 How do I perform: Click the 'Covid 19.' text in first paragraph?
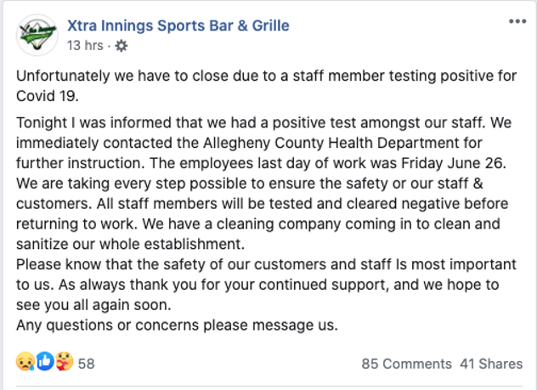tap(48, 96)
